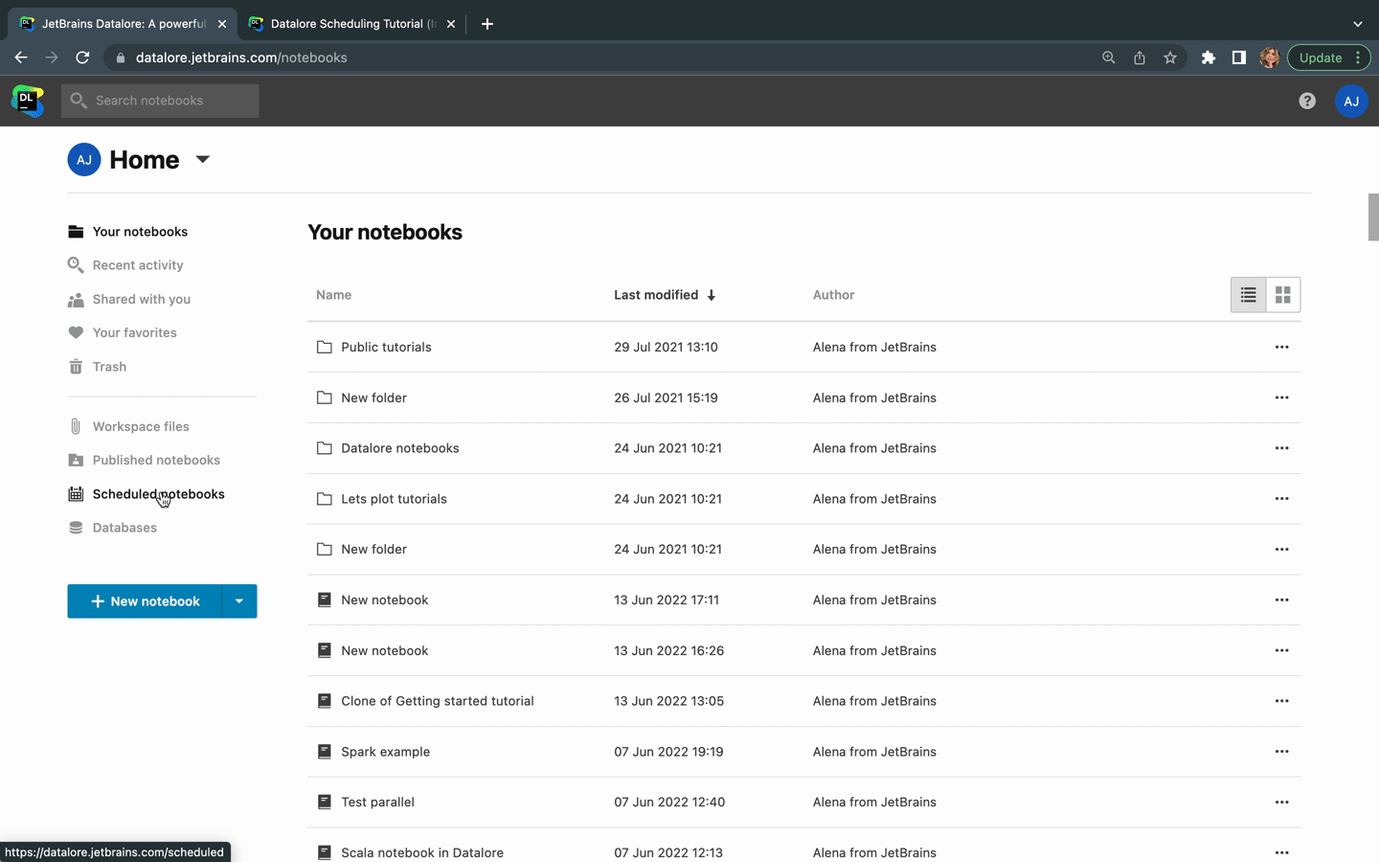This screenshot has width=1379, height=862.
Task: Click the Datalore logo icon
Action: pos(28,101)
